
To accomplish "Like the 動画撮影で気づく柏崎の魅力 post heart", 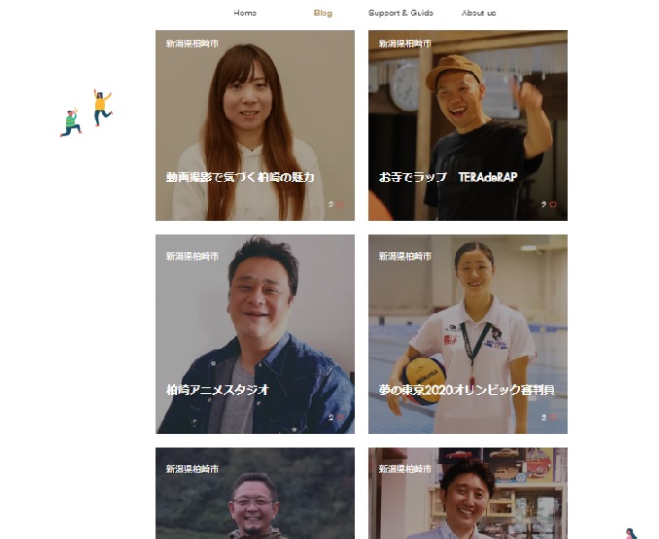I will point(340,204).
